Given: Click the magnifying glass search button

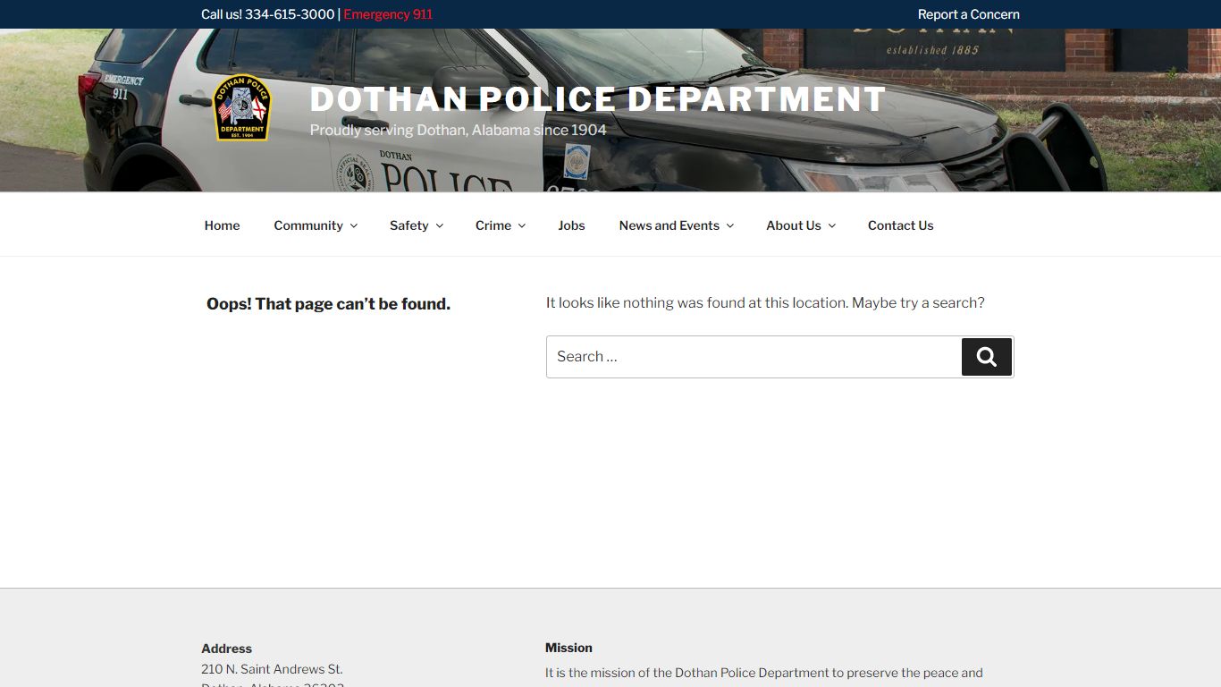Looking at the screenshot, I should coord(987,357).
